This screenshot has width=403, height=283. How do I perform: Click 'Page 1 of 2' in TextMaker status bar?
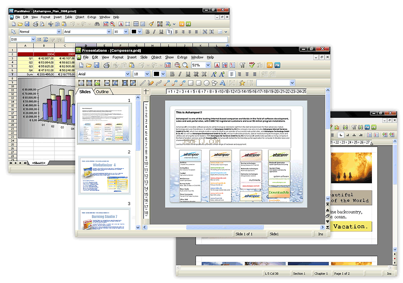pyautogui.click(x=342, y=274)
